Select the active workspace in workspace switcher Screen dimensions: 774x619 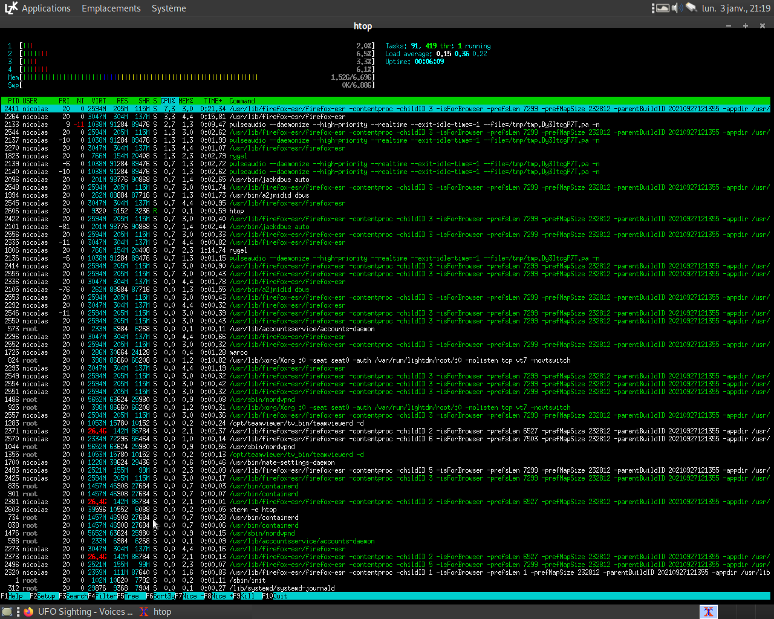tap(708, 612)
